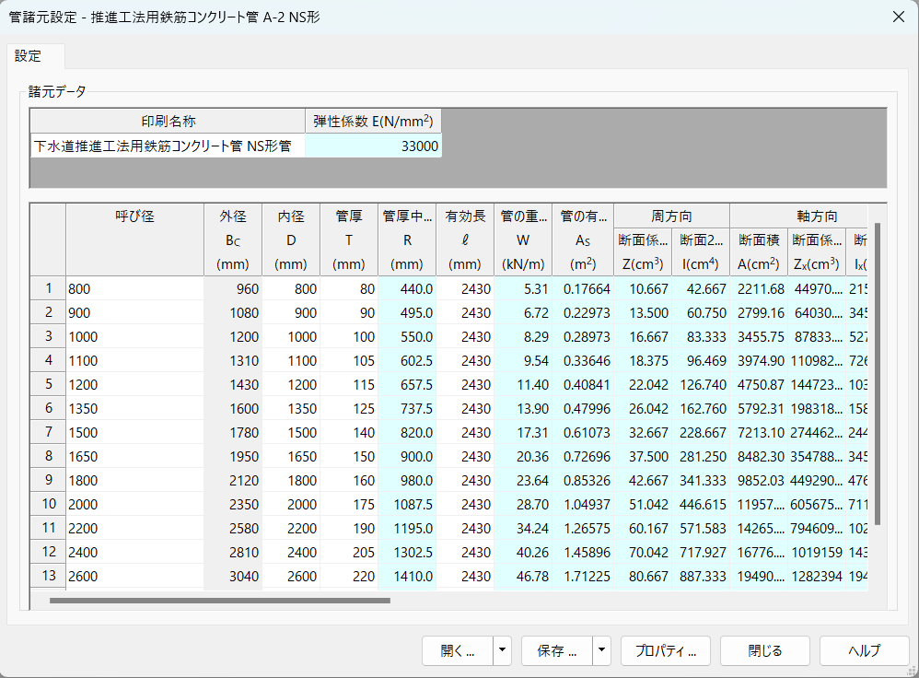The width and height of the screenshot is (919, 678).
Task: Click the 外径 cell with value 2120
Action: point(233,480)
